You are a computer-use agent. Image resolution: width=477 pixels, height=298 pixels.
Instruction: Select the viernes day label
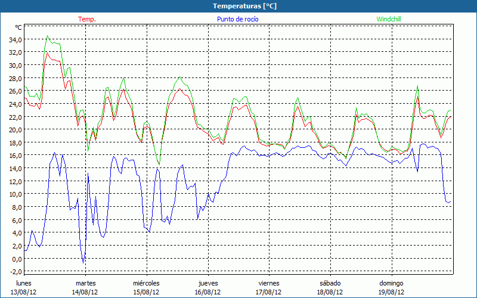269,283
